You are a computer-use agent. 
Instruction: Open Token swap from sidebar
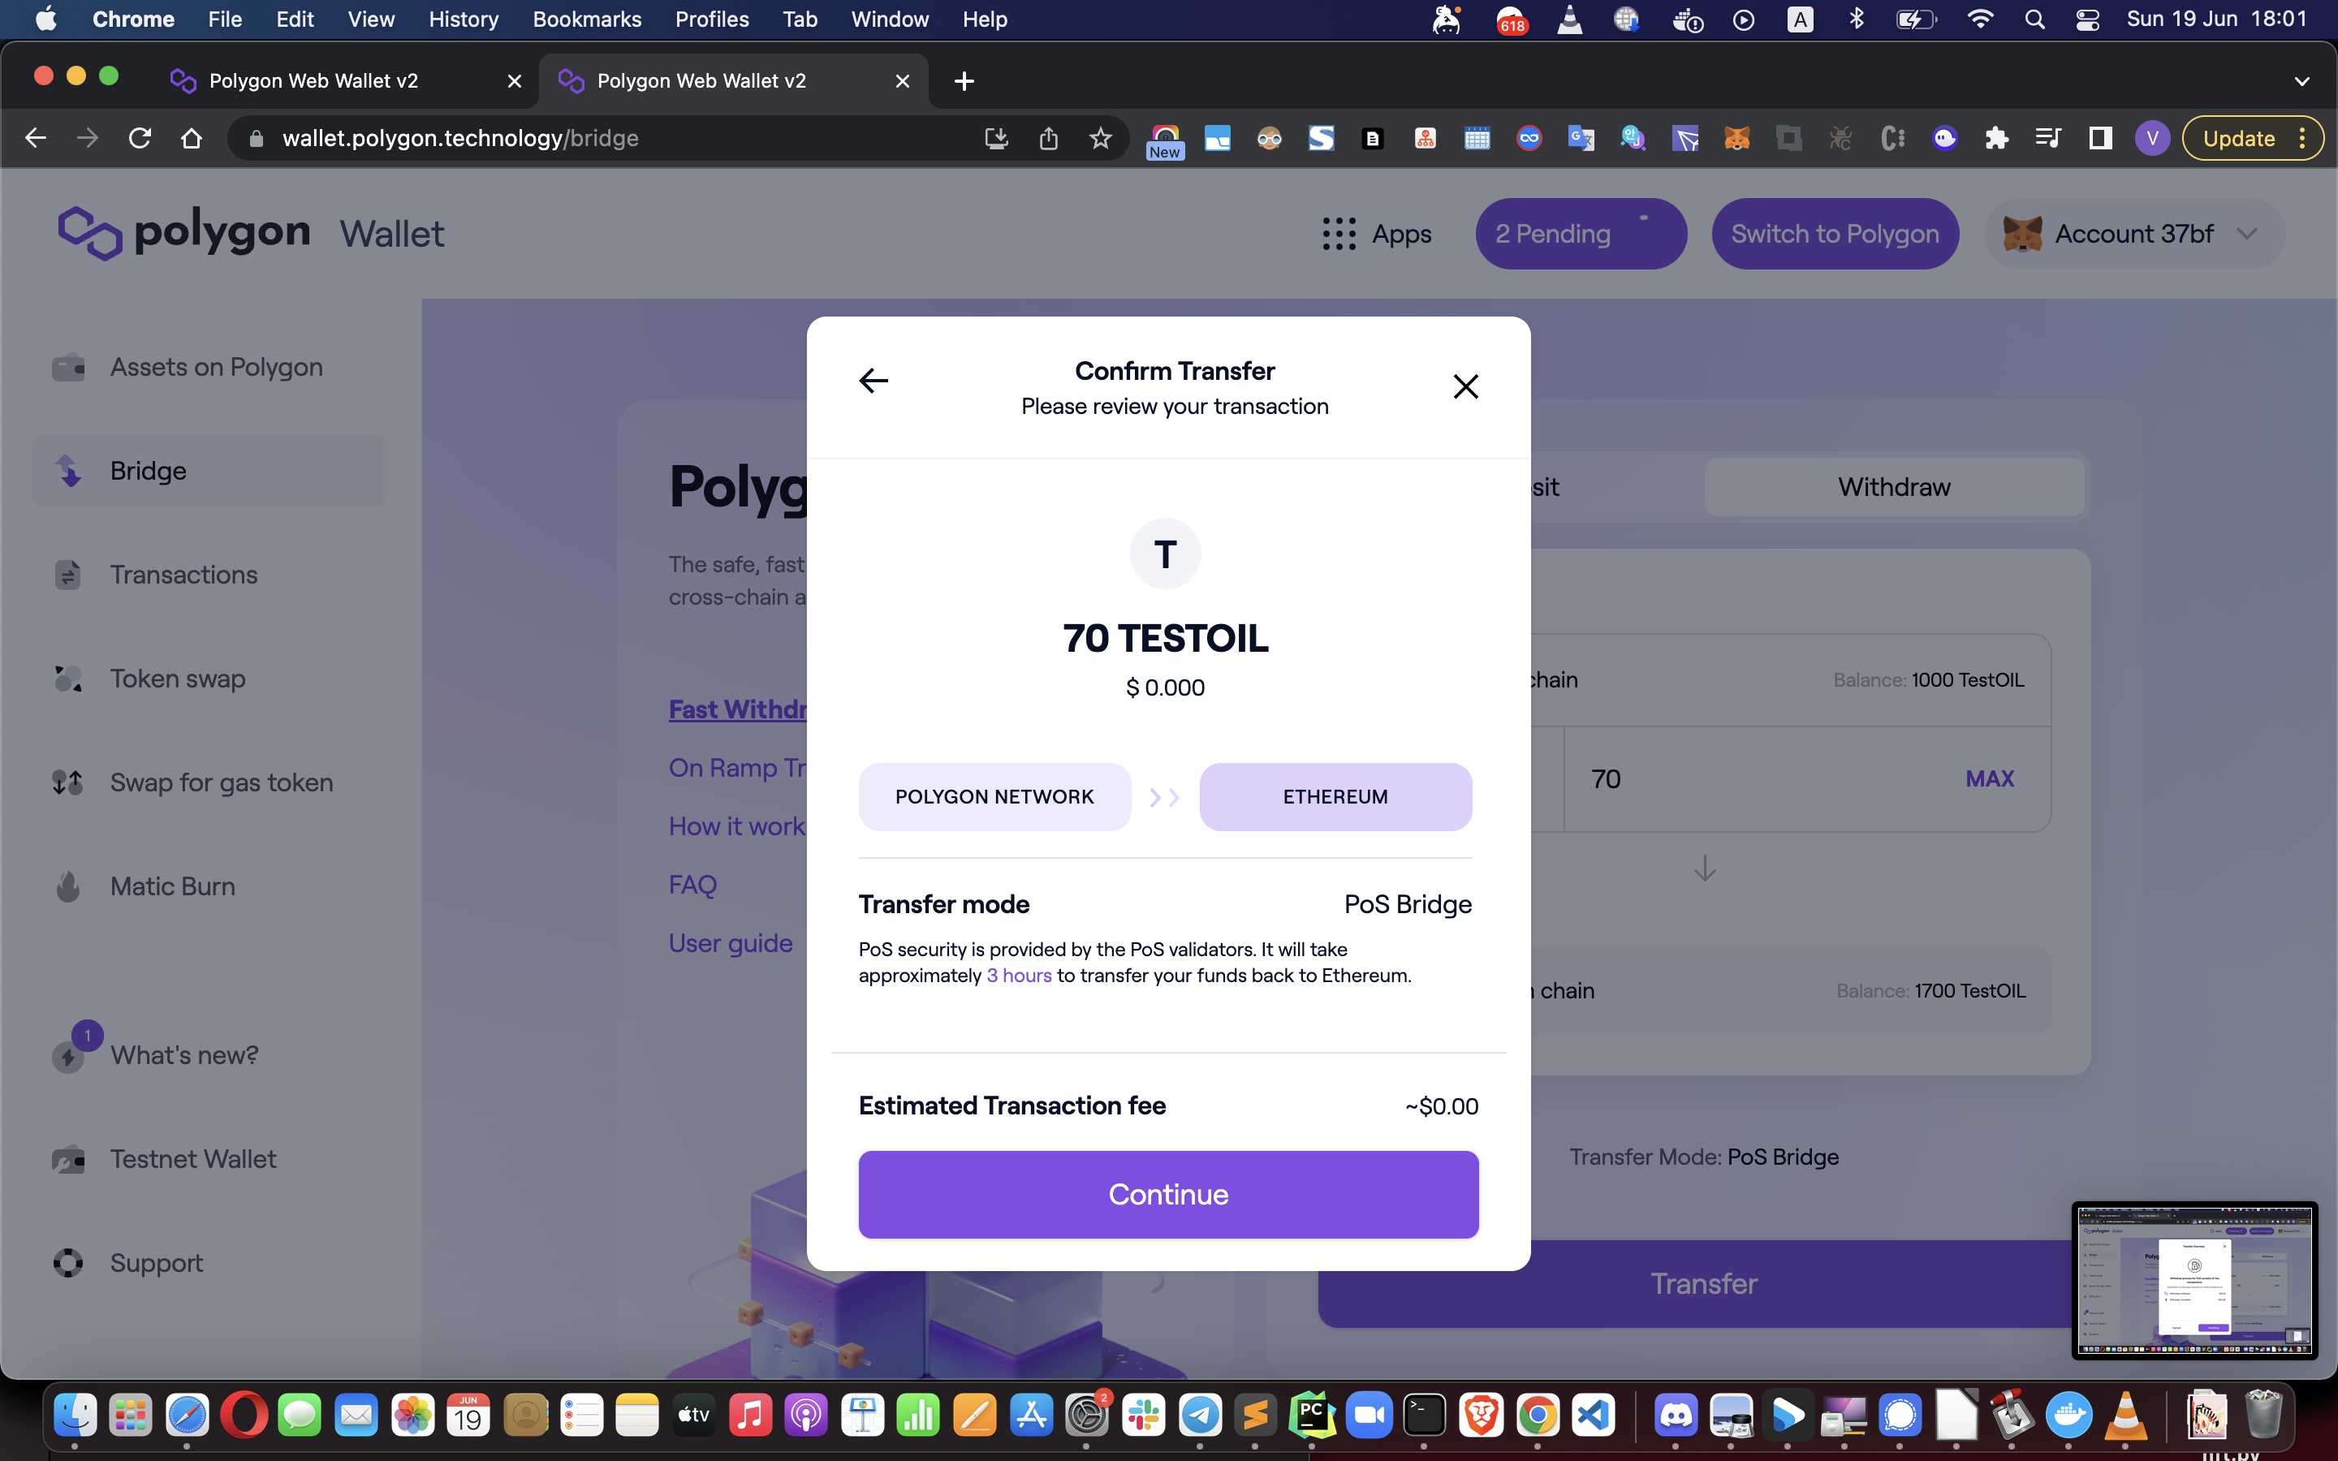(177, 679)
